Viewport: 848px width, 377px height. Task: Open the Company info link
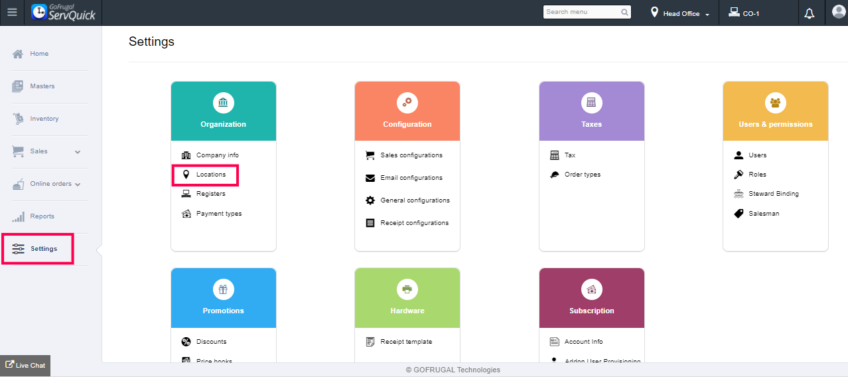pos(218,155)
